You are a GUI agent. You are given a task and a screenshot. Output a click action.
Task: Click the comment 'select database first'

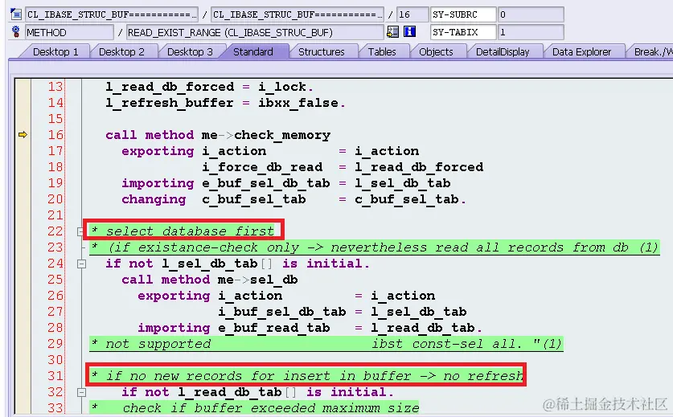[190, 231]
